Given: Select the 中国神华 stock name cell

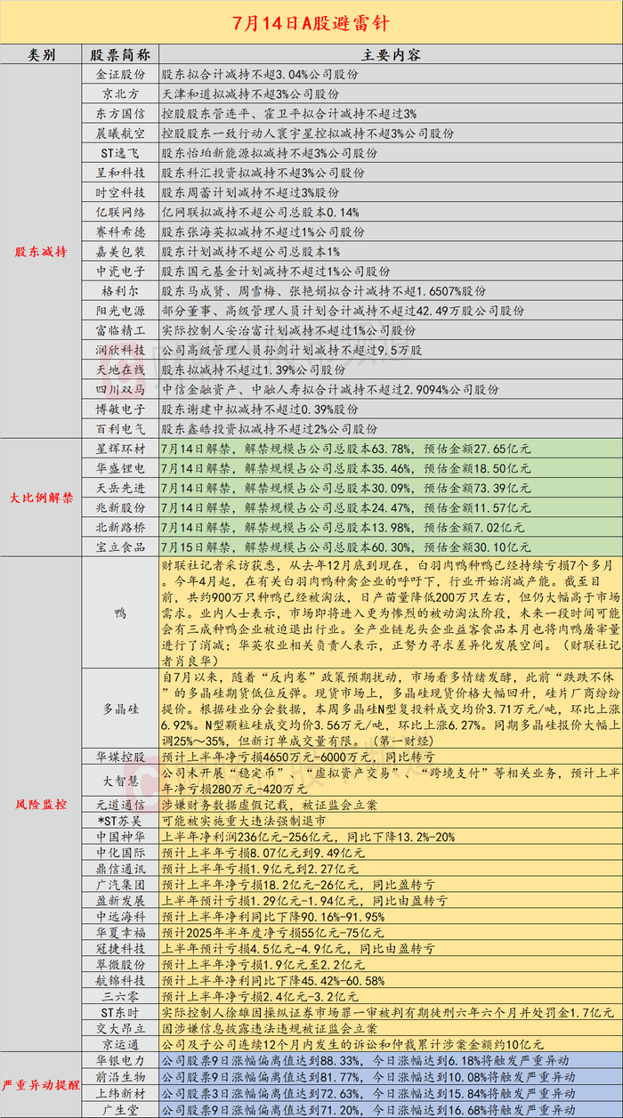Looking at the screenshot, I should [120, 837].
